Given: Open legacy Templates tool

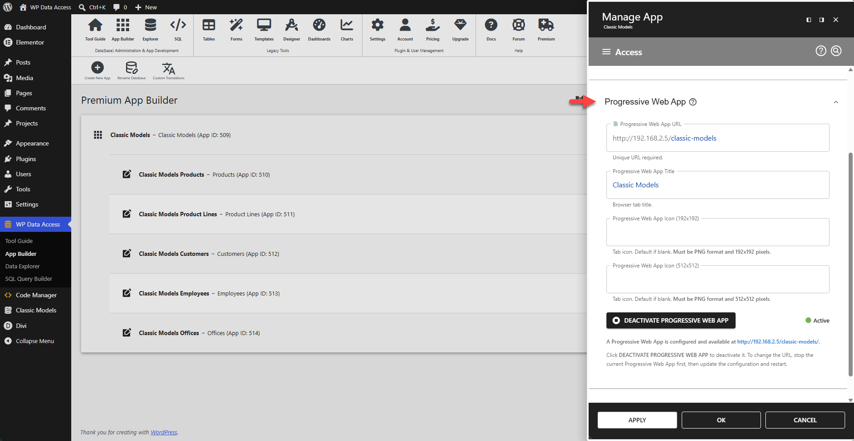Looking at the screenshot, I should 264,29.
